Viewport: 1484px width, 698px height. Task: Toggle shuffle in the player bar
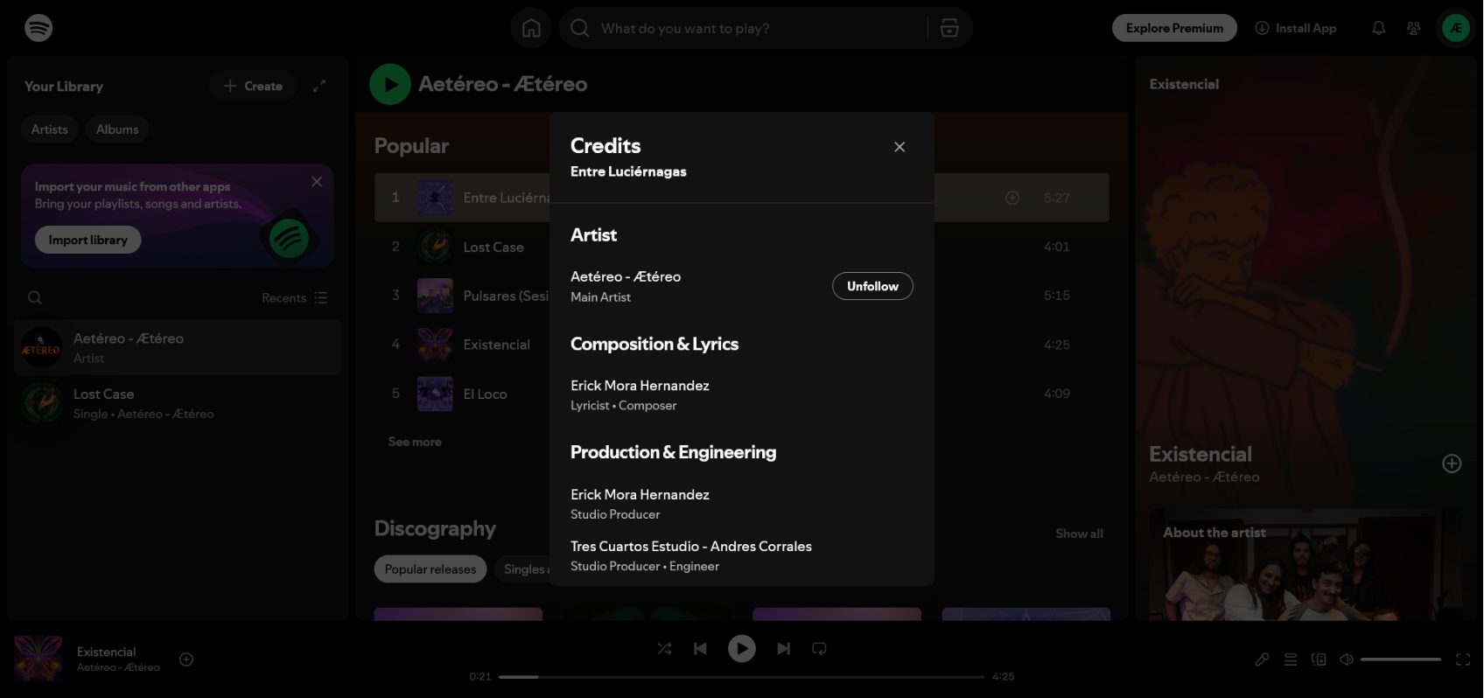(665, 648)
